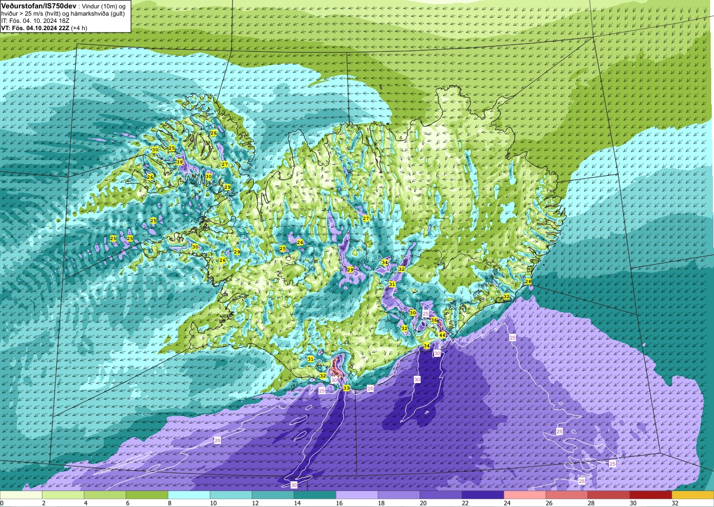Pick the 20–22 violet legend swatch
Viewport: 714px width, 507px height.
pos(441,495)
